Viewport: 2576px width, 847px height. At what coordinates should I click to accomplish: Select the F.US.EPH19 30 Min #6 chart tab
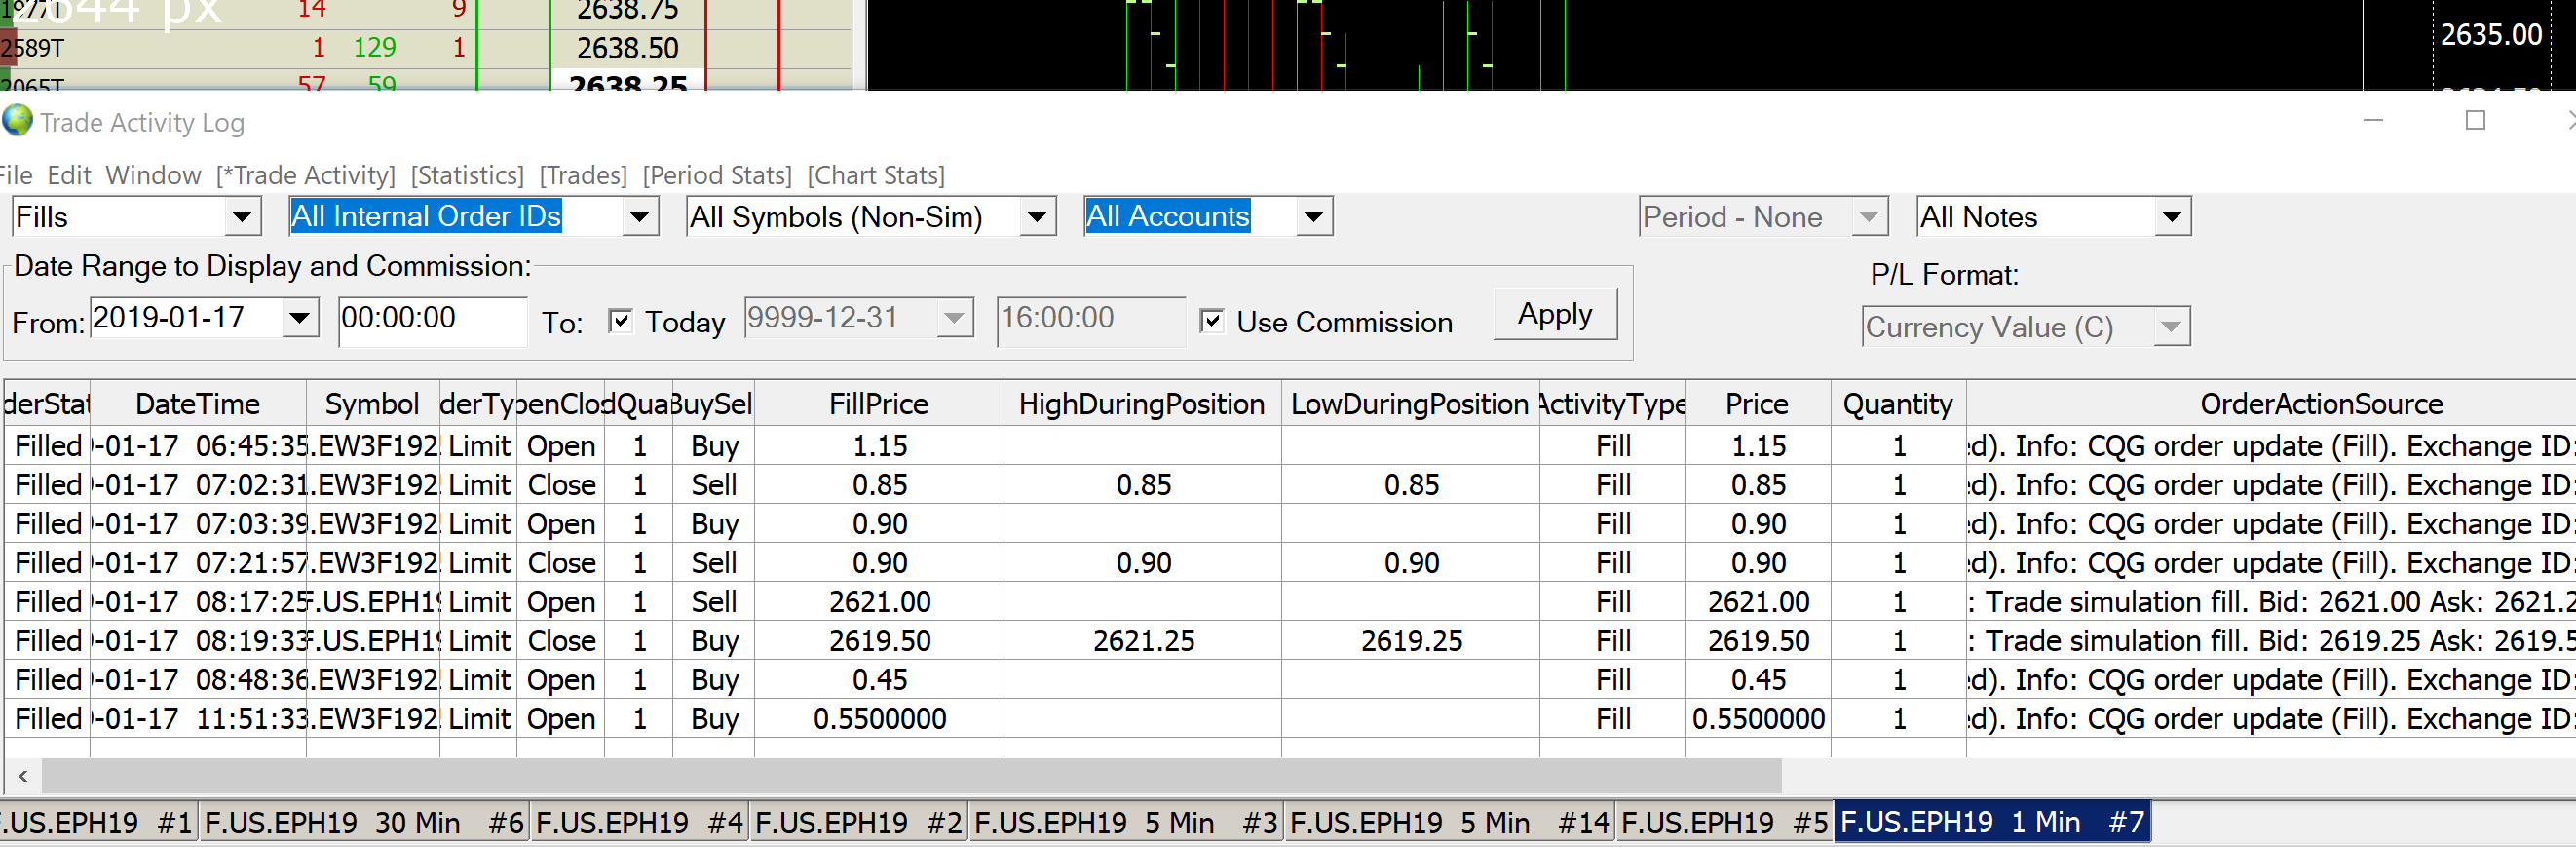[364, 823]
